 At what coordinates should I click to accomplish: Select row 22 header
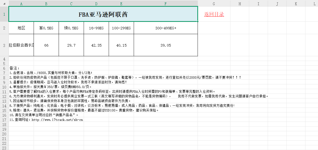[4, 143]
